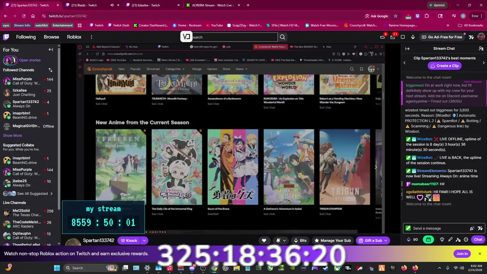Click the Bits button under the stream
The height and width of the screenshot is (274, 487).
click(x=300, y=241)
